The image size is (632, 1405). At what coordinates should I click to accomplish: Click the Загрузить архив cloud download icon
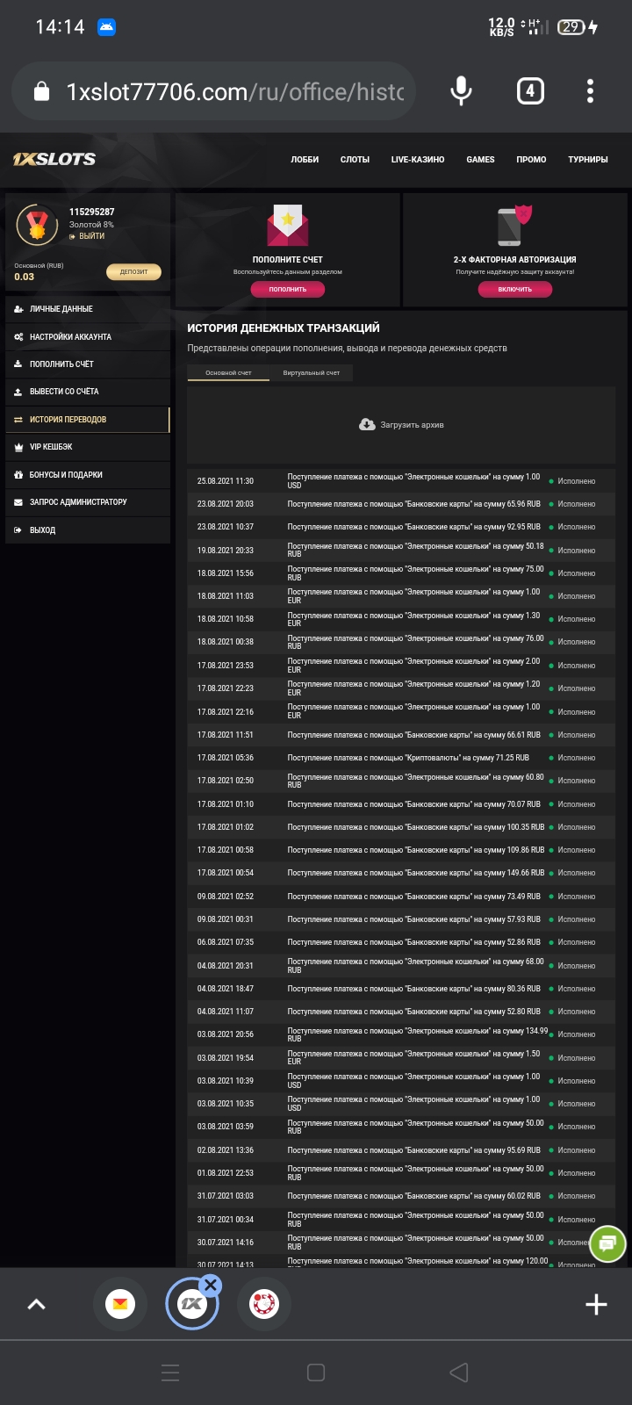367,425
